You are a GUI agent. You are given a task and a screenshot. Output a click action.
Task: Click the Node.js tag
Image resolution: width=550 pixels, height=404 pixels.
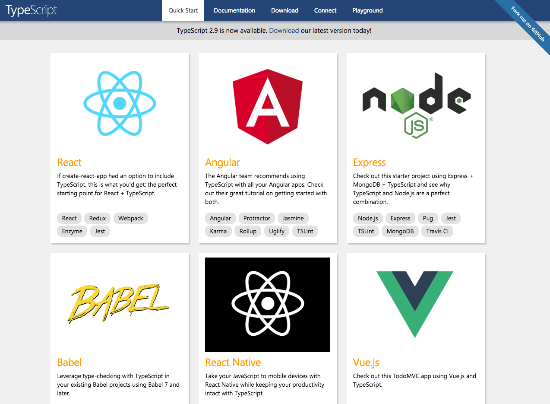(x=368, y=218)
